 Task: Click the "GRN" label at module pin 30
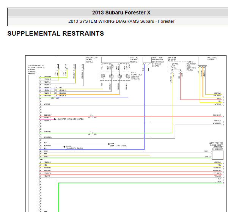(46, 157)
